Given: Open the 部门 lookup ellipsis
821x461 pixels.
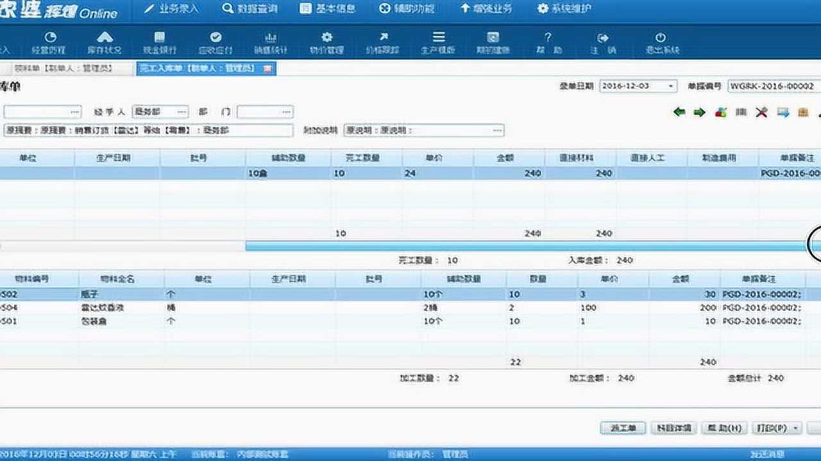Looking at the screenshot, I should point(287,112).
